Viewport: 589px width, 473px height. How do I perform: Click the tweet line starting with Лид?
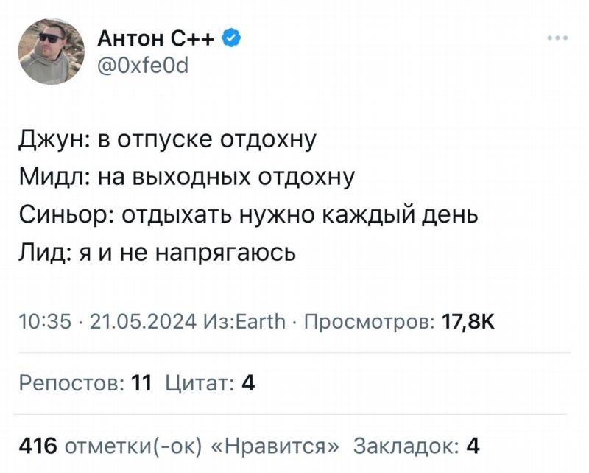point(158,252)
